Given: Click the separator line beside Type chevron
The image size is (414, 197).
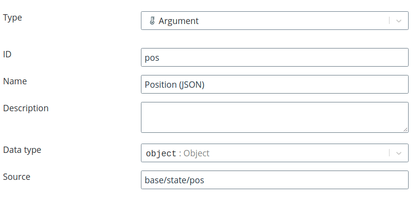Looking at the screenshot, I should tap(389, 21).
